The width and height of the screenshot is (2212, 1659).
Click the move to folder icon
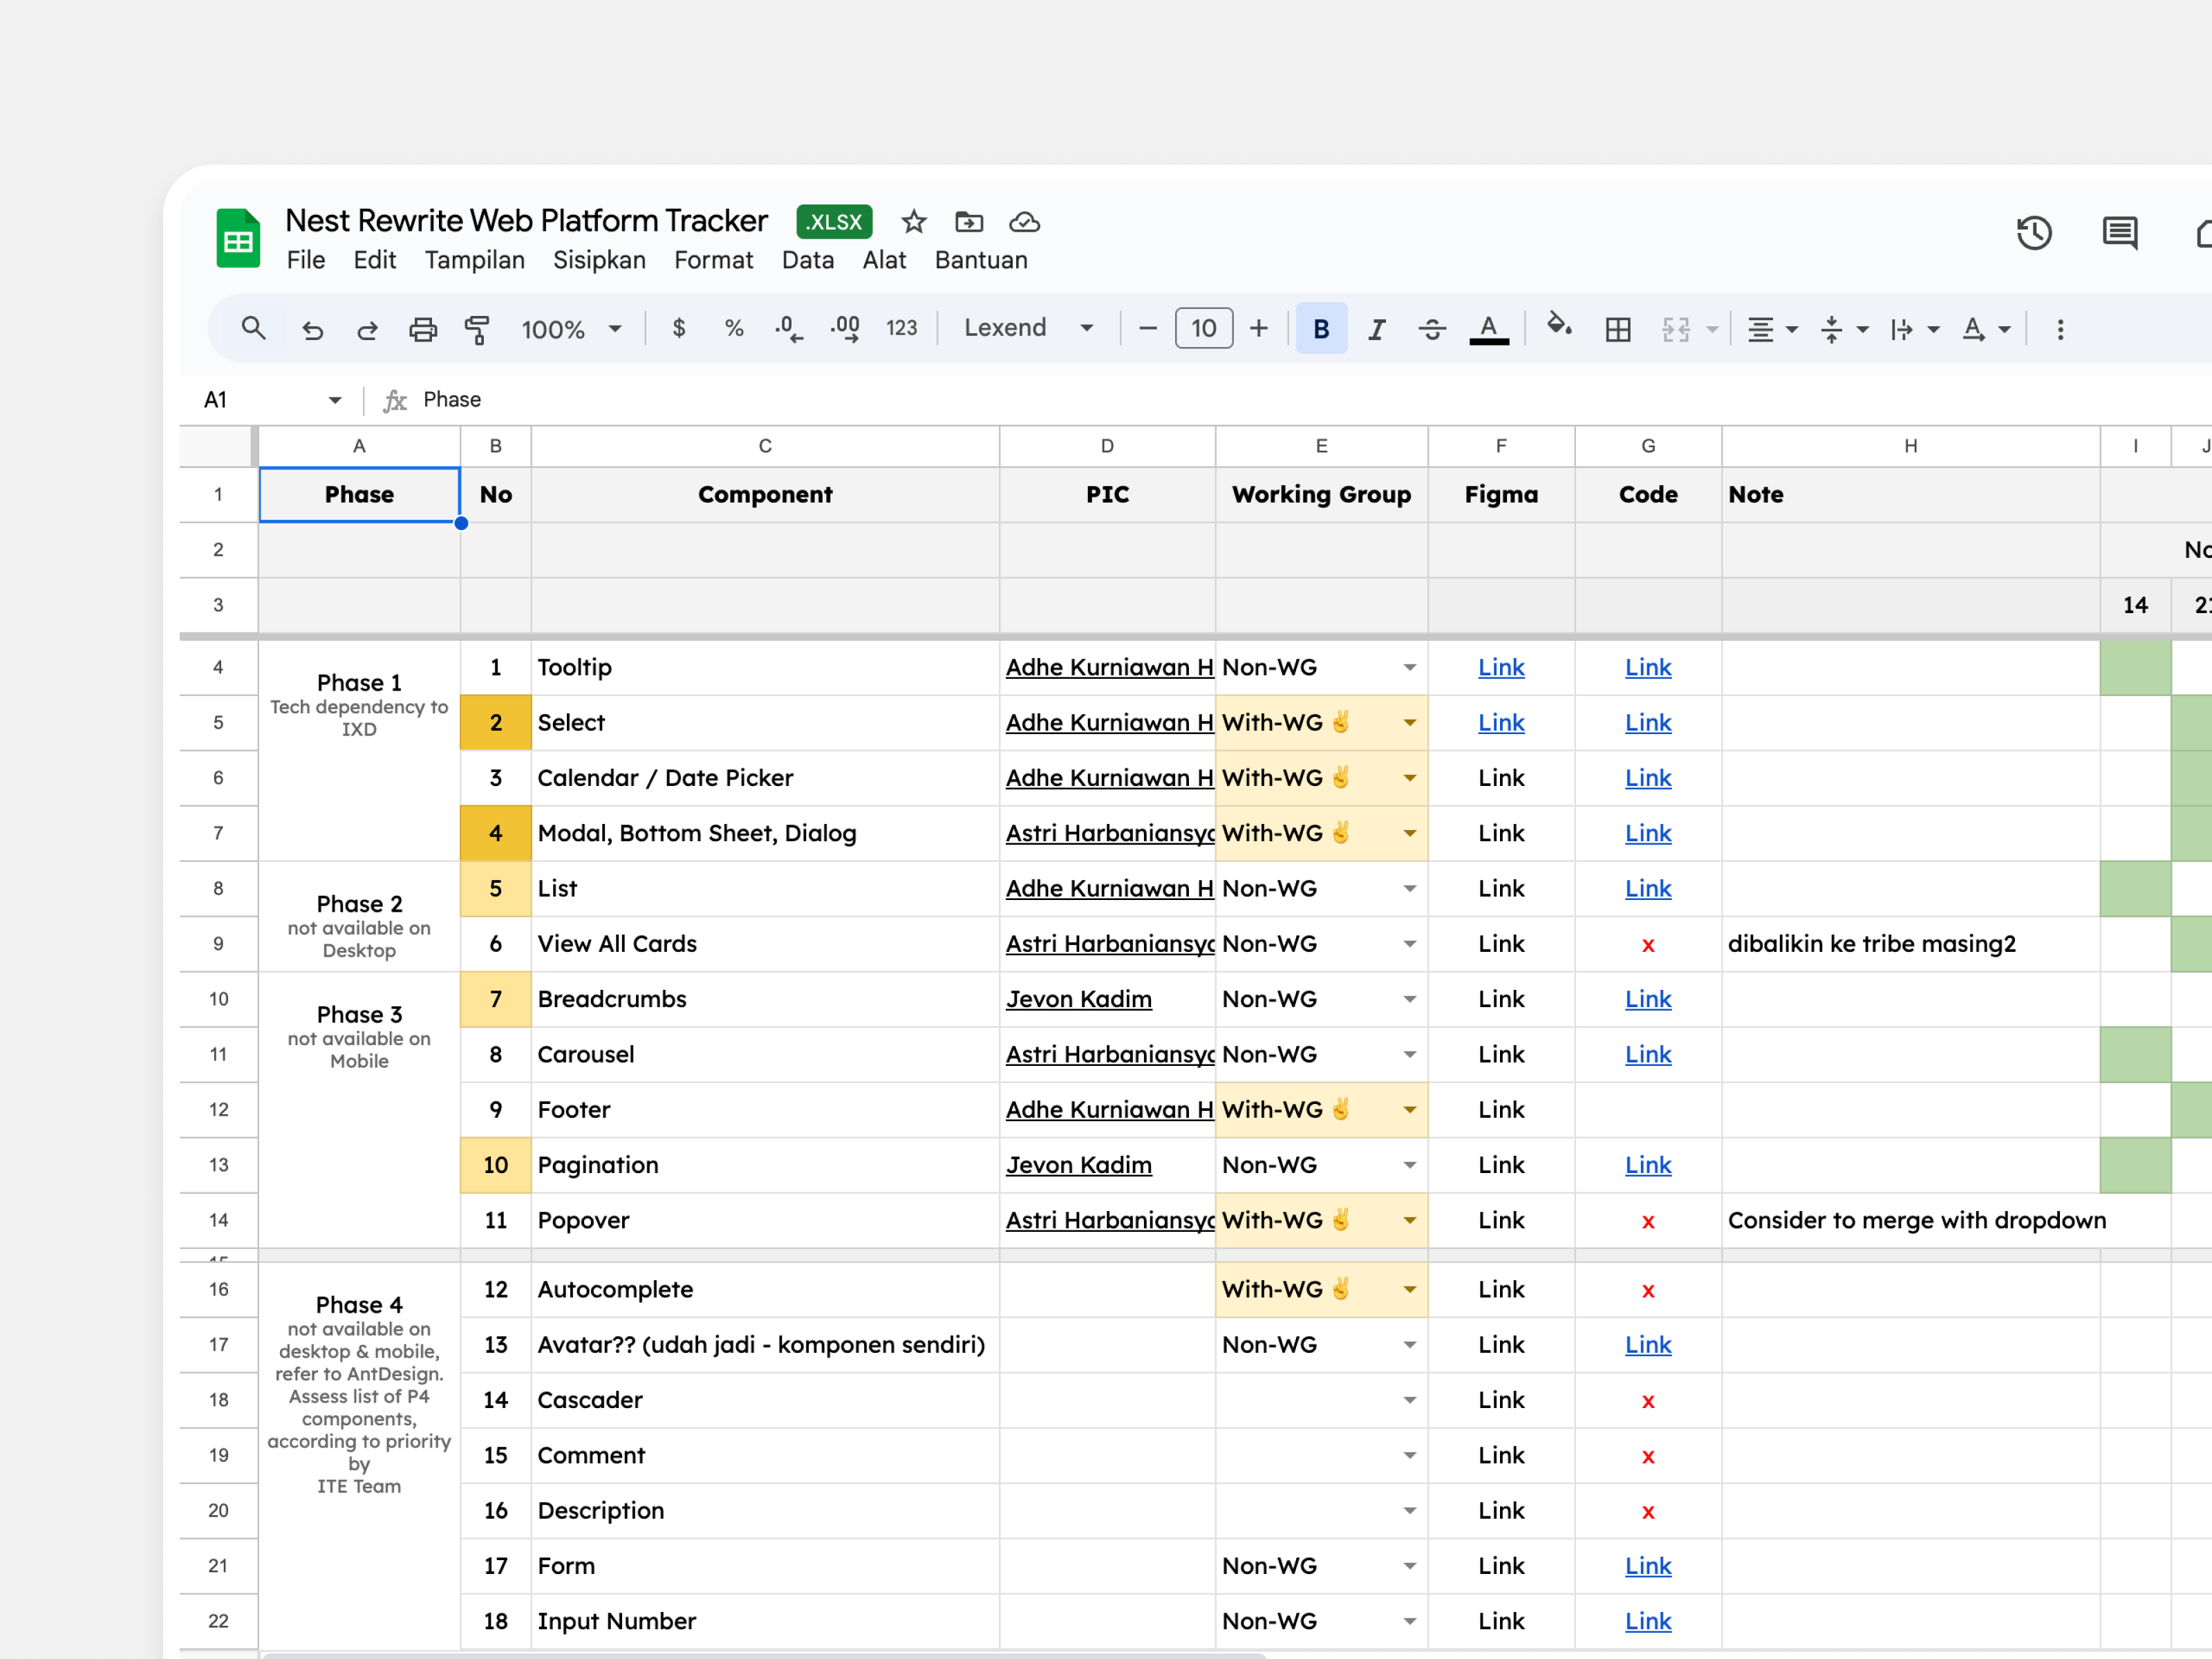(x=969, y=222)
